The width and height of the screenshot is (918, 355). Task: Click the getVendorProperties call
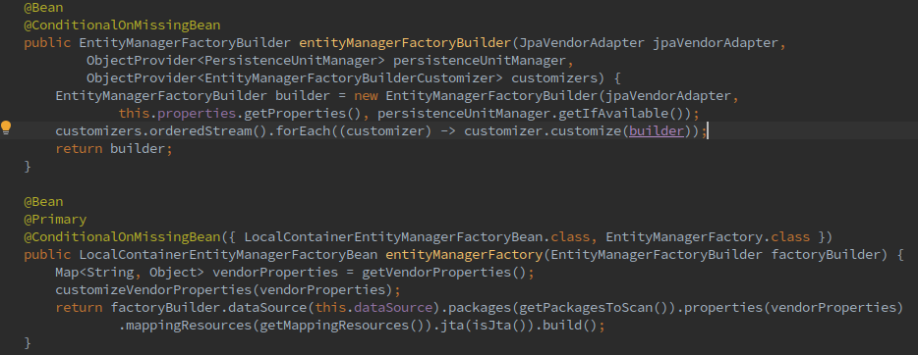(444, 272)
